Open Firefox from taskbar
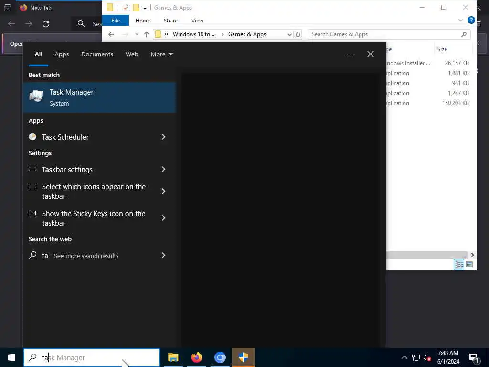 point(196,357)
